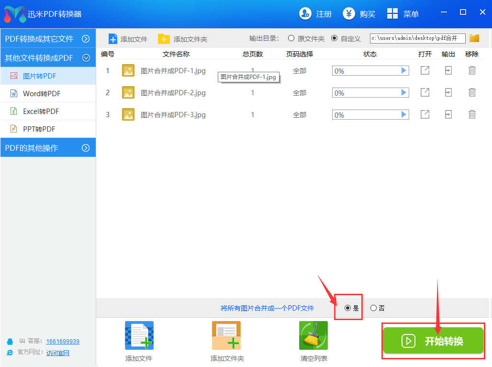The width and height of the screenshot is (492, 367).
Task: Open the 访问官网 link
Action: click(x=57, y=353)
